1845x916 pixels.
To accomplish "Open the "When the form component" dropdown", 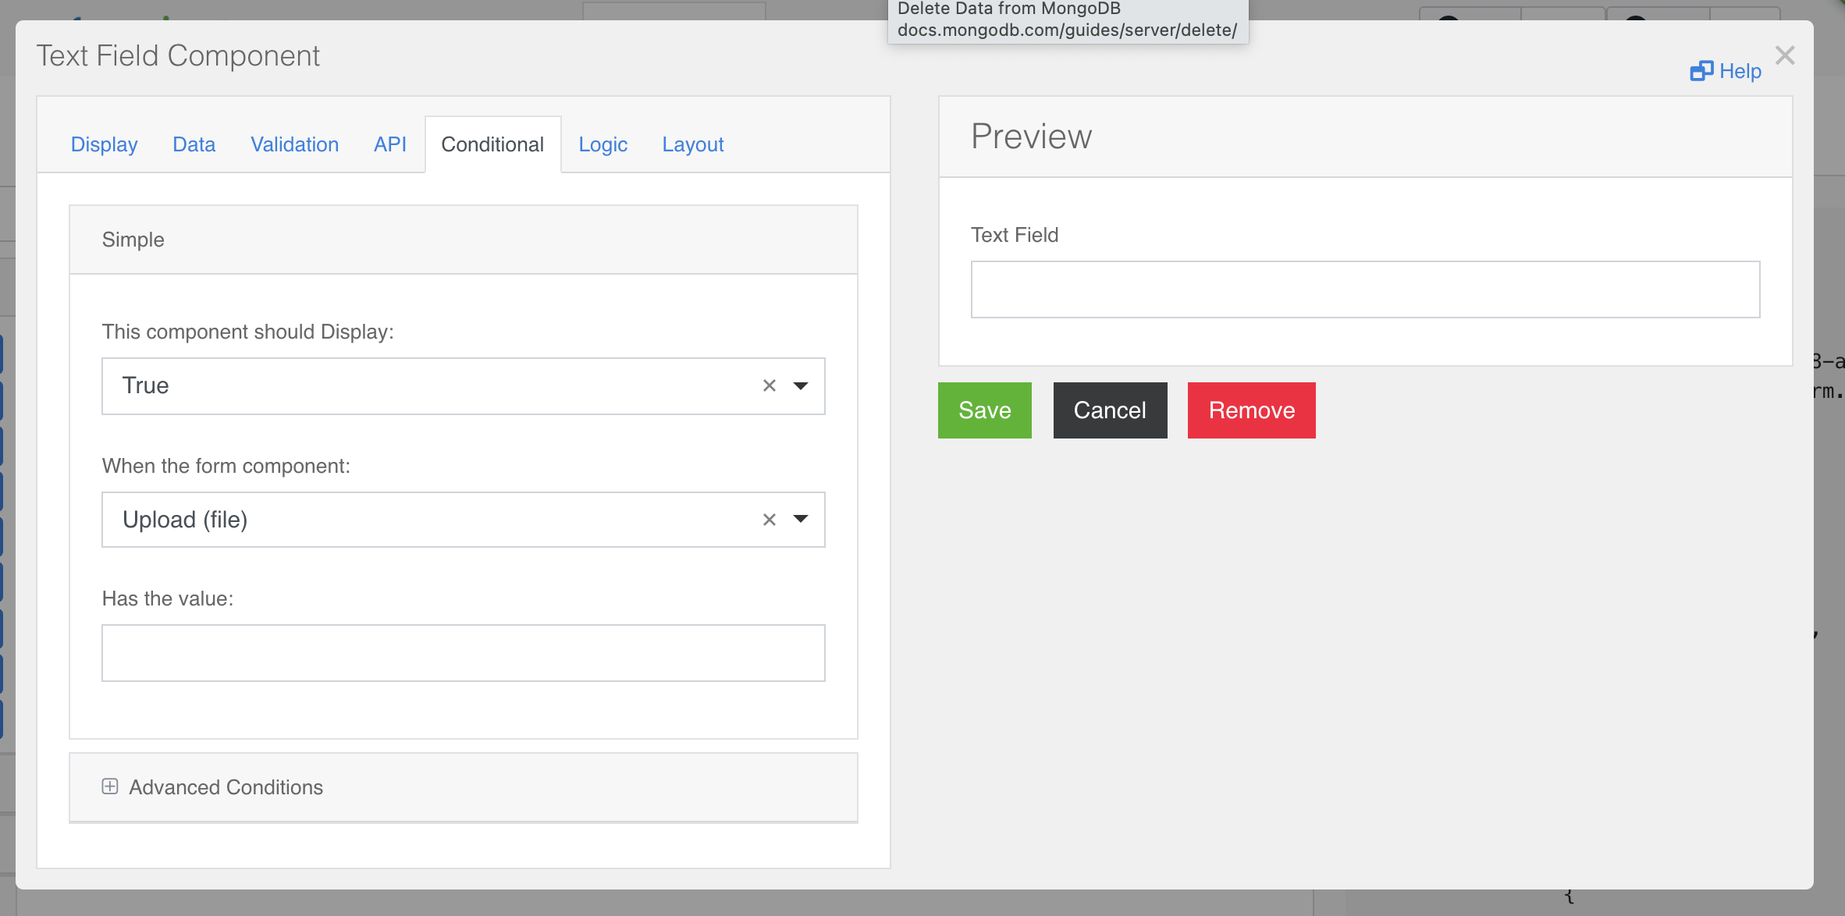I will (x=429, y=519).
